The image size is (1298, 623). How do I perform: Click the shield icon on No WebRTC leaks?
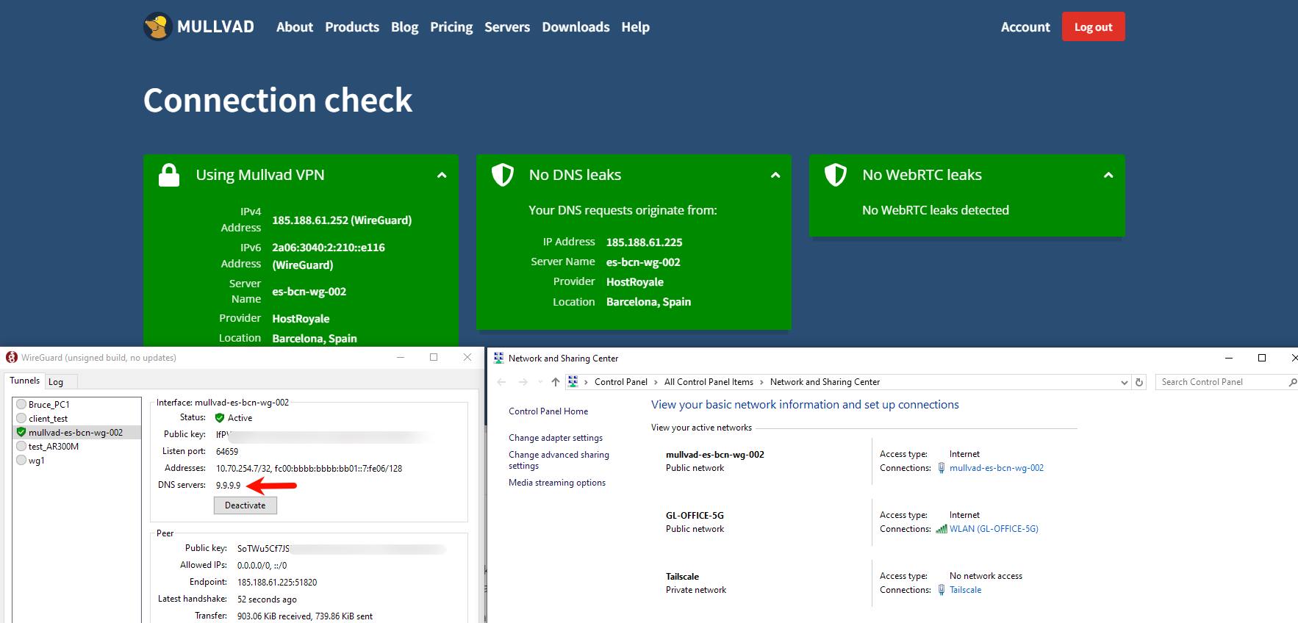pos(836,175)
